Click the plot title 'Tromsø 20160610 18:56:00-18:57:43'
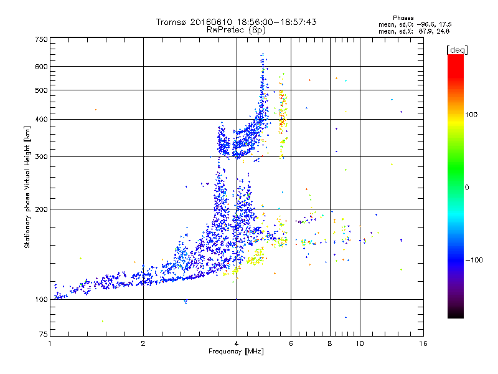498x374 pixels. [x=236, y=22]
